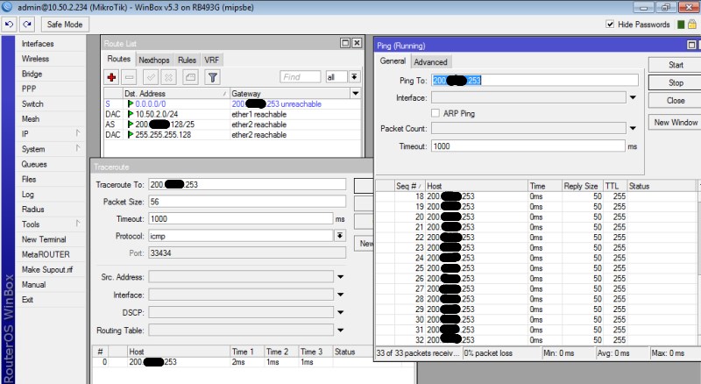Open the Advanced tab in Ping

(430, 62)
